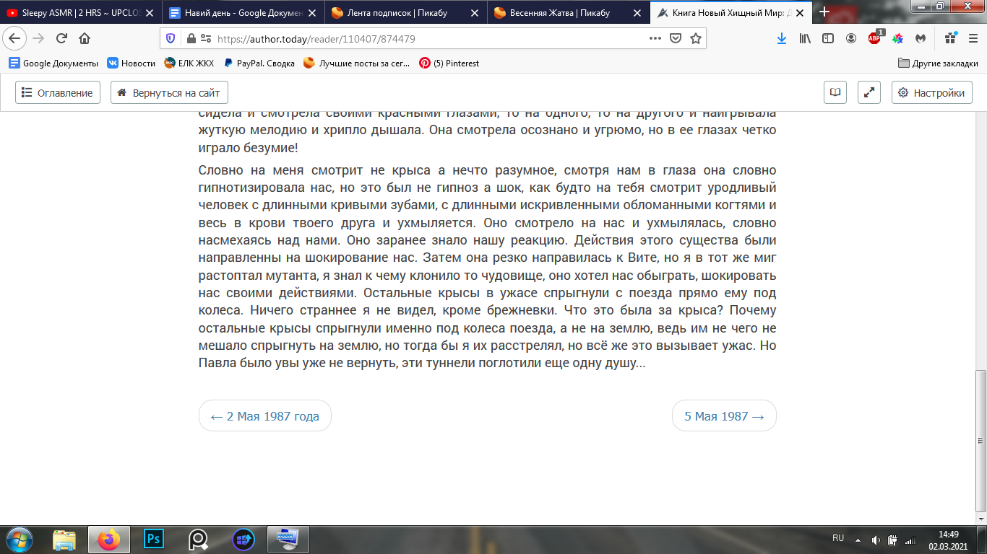This screenshot has width=987, height=554.
Task: Open the tracking protection shield icon
Action: click(x=171, y=39)
